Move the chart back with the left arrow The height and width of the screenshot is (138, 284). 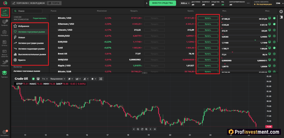134,129
